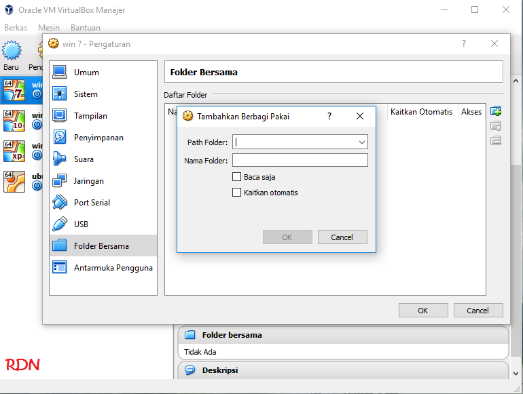This screenshot has height=394, width=523.
Task: Enable the Kaitkan otomatis checkbox
Action: click(236, 192)
